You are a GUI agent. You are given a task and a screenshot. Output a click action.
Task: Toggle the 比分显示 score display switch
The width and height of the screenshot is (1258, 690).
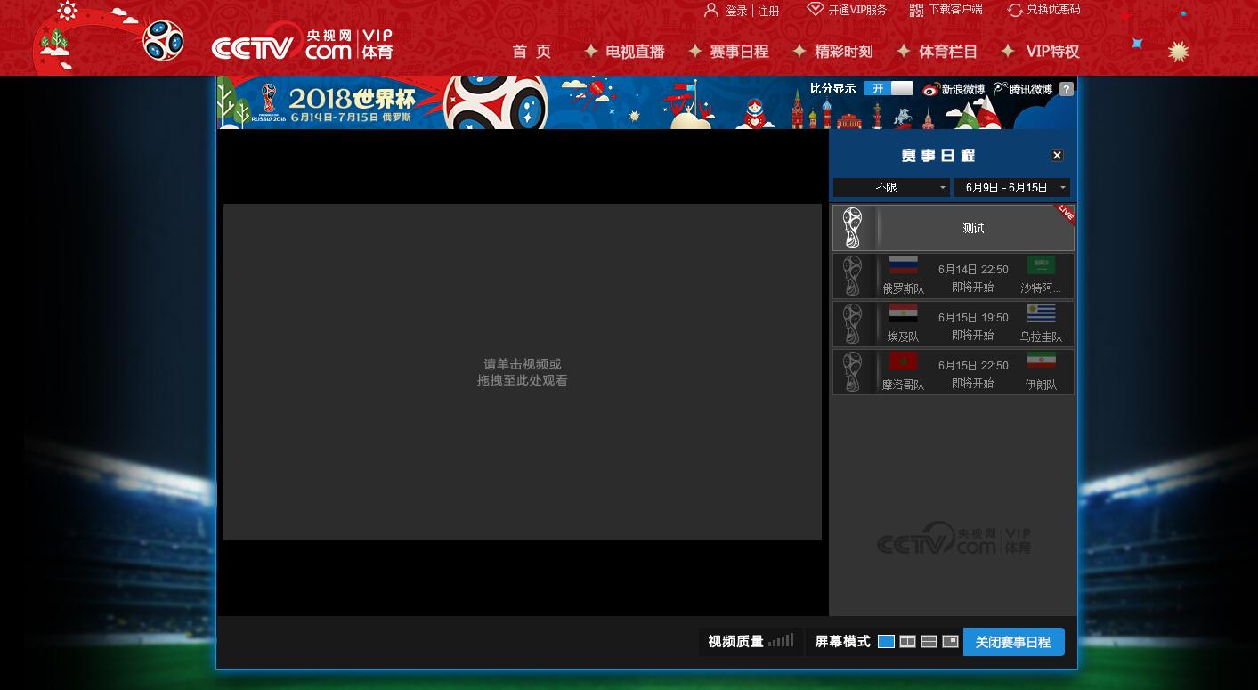click(888, 88)
